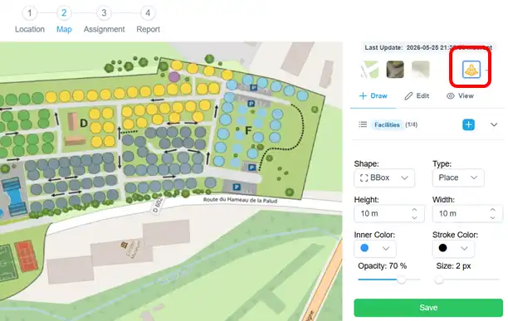Viewport: 508px width, 321px height.
Task: Click the Width input field
Action: (467, 213)
